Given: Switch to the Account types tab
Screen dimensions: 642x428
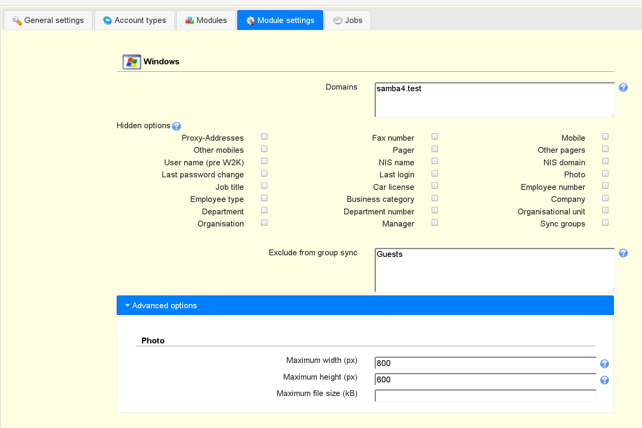Looking at the screenshot, I should (x=135, y=20).
